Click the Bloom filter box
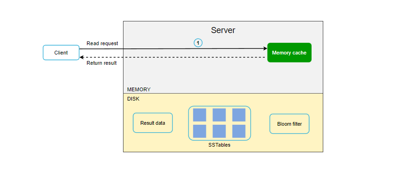 tap(290, 124)
